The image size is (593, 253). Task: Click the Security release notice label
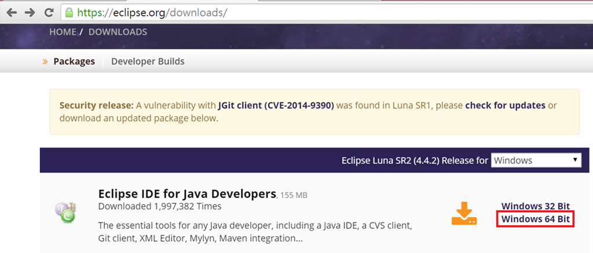click(96, 105)
